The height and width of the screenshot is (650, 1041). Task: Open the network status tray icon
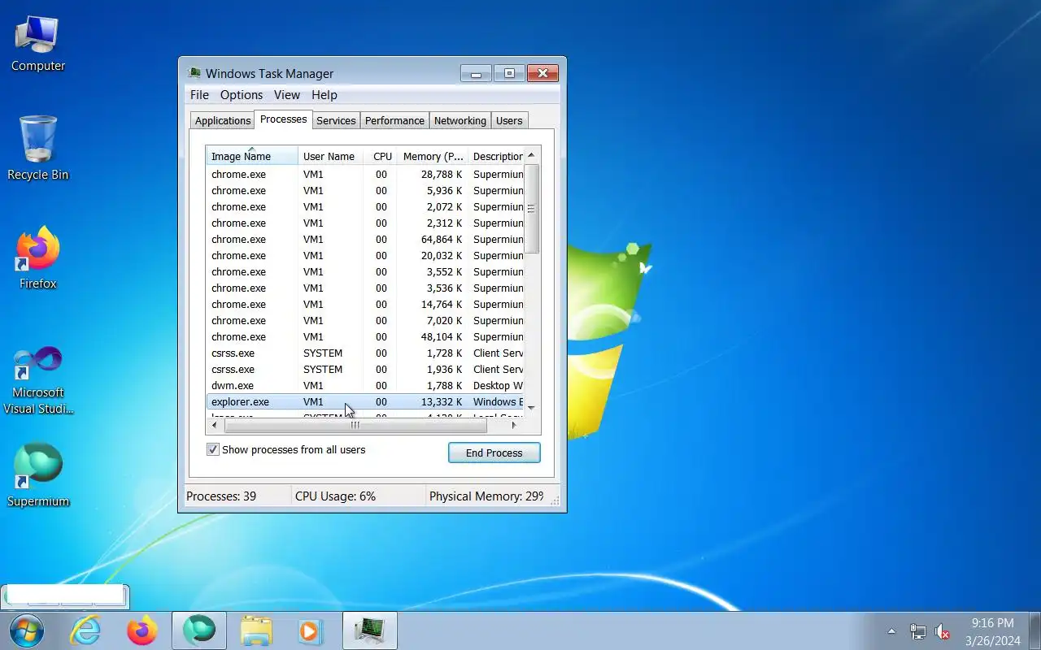coord(917,631)
